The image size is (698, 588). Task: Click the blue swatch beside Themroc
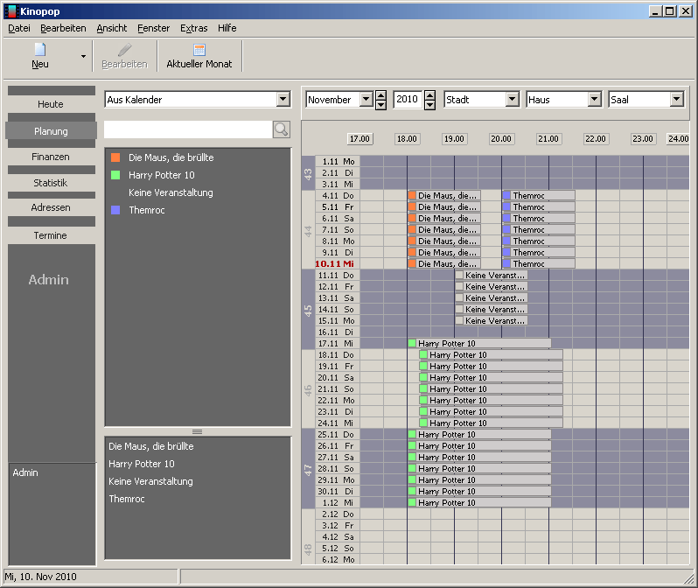(x=115, y=210)
